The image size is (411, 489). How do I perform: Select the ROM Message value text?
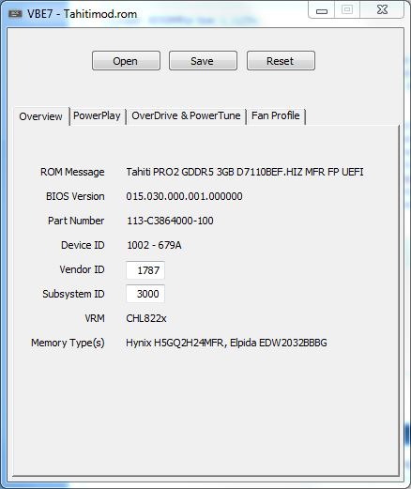245,172
